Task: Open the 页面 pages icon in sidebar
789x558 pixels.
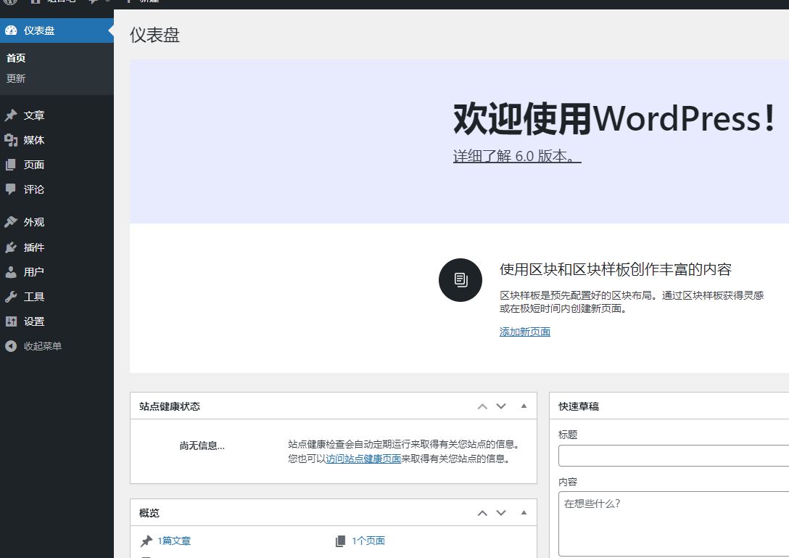Action: [x=11, y=165]
